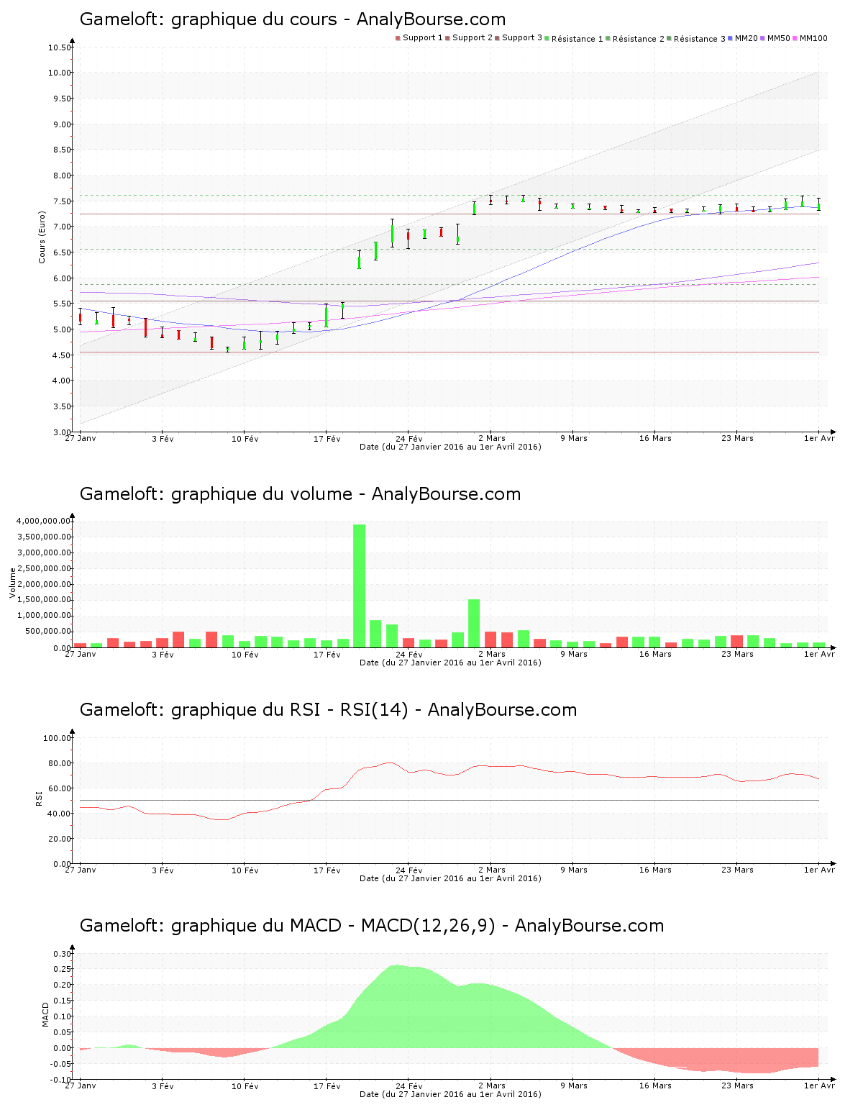Click the 'graphique du cours' chart title

click(293, 19)
